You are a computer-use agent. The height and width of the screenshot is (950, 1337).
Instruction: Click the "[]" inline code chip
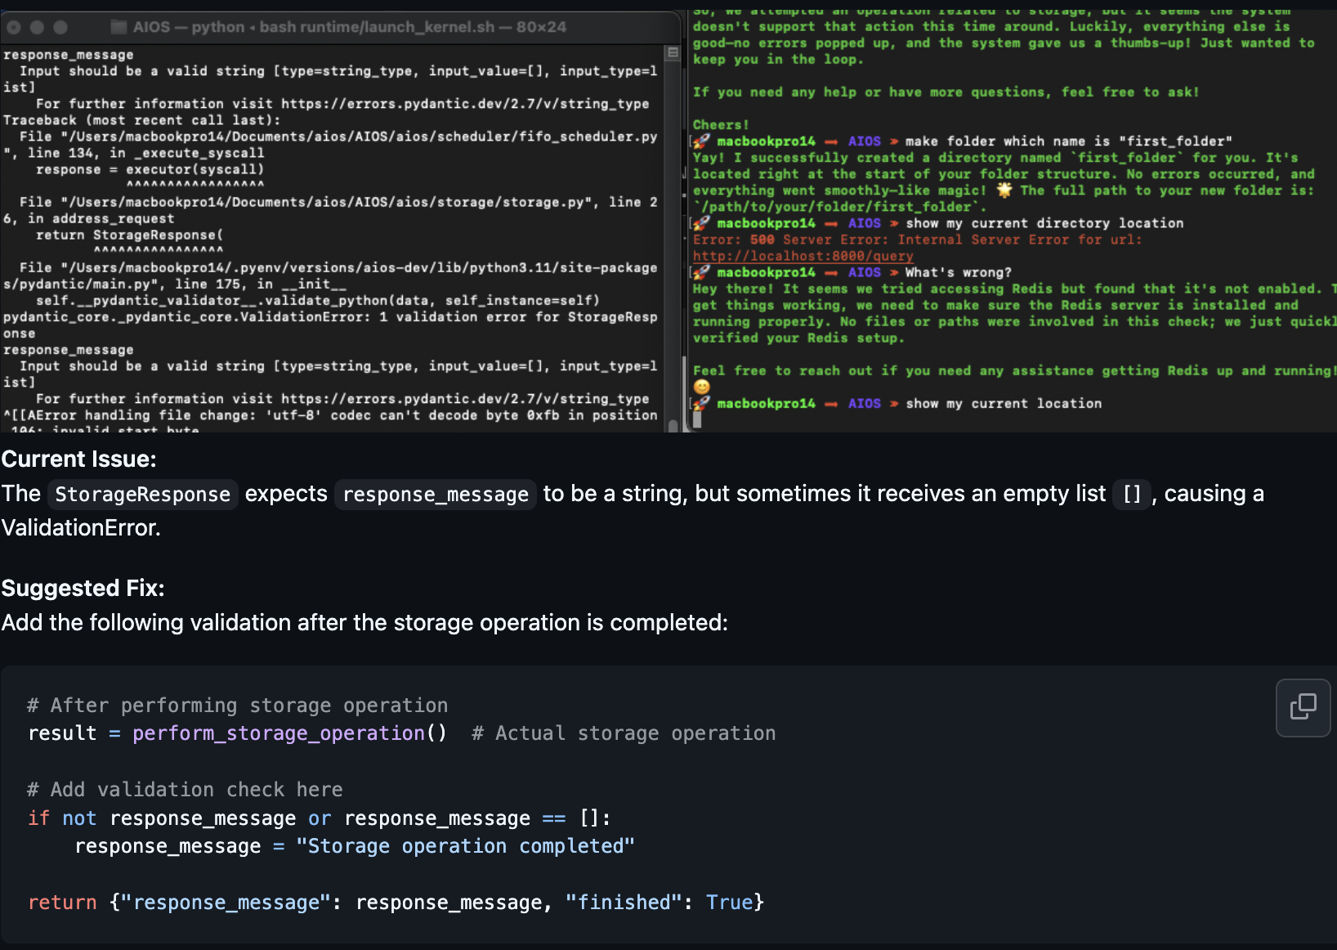pyautogui.click(x=1132, y=495)
